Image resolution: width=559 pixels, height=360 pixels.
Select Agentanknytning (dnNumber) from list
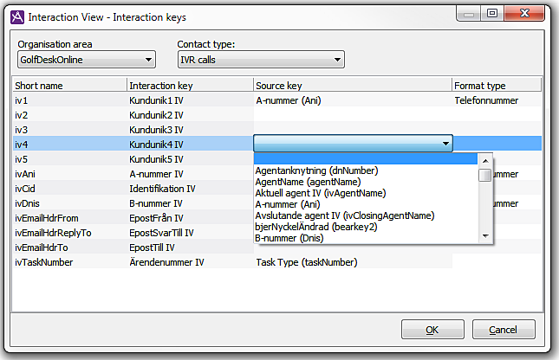point(308,170)
